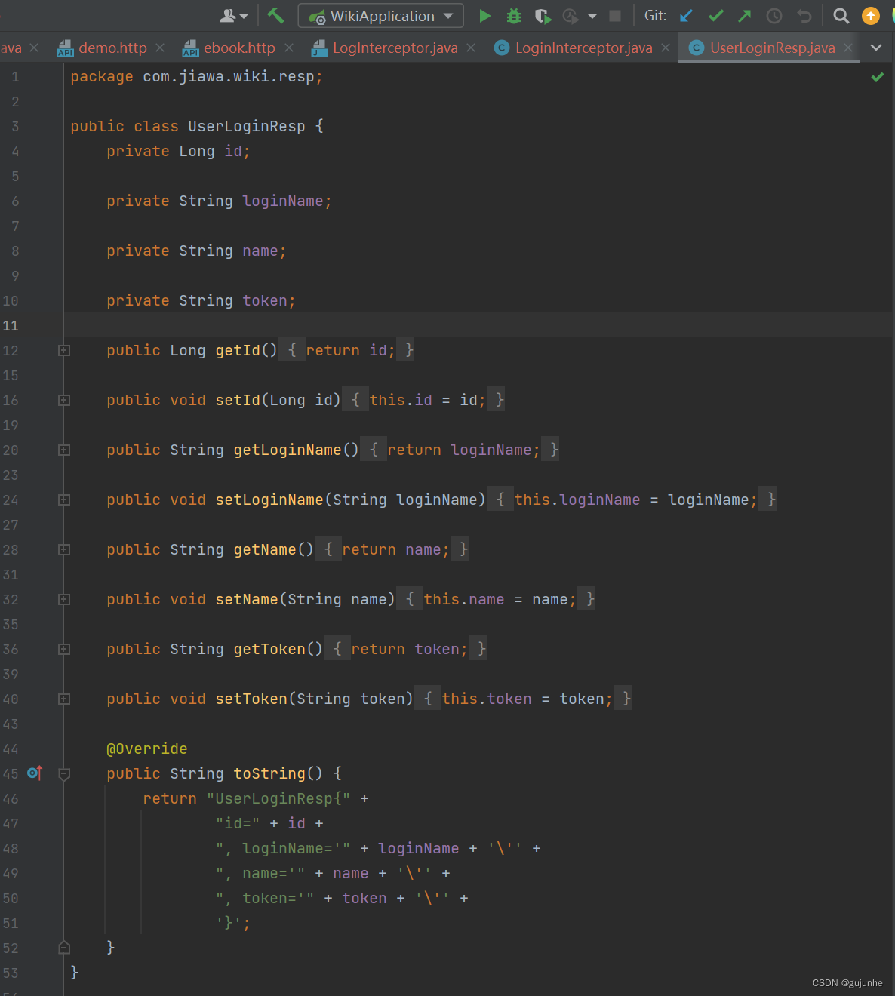This screenshot has height=996, width=895.
Task: Push commits with Git green arrow icon
Action: pyautogui.click(x=745, y=15)
